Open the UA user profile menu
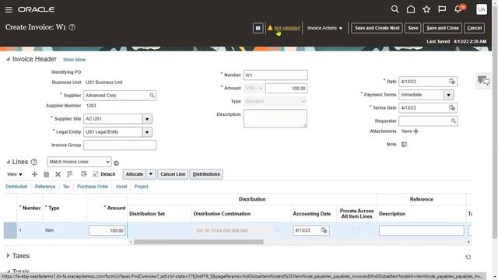This screenshot has height=280, width=498. (x=482, y=9)
